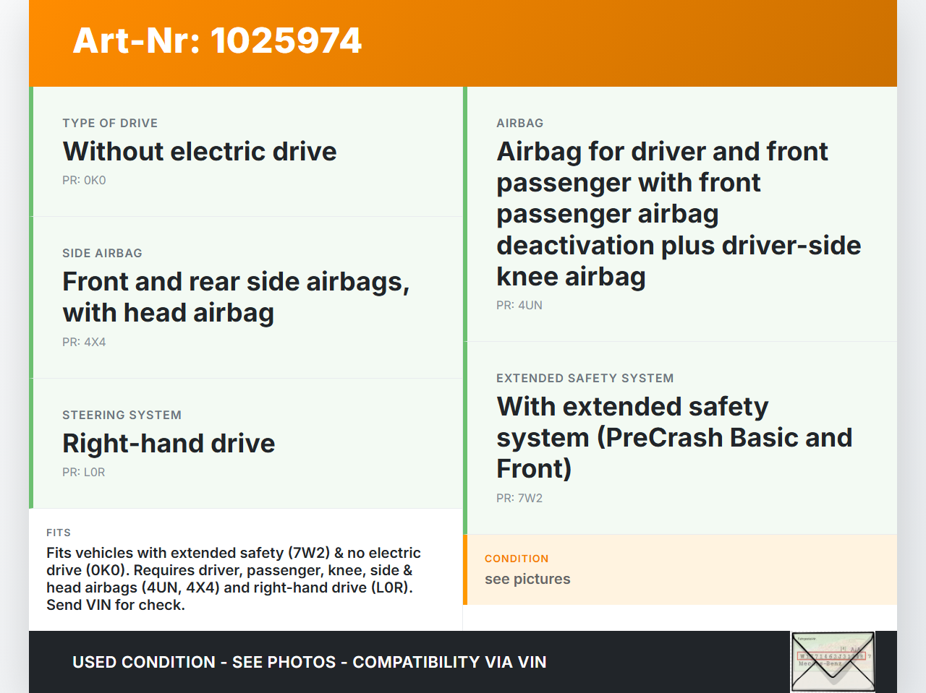Select the 'Right-hand drive' heading
Viewport: 926px width, 693px height.
click(x=169, y=444)
